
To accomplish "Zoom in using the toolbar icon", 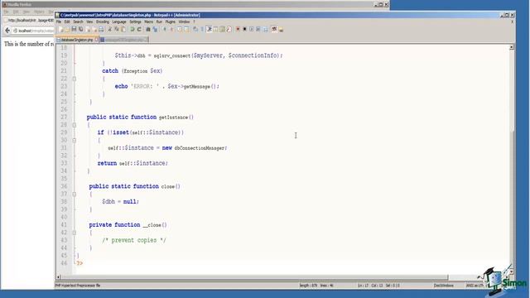I will [165, 30].
